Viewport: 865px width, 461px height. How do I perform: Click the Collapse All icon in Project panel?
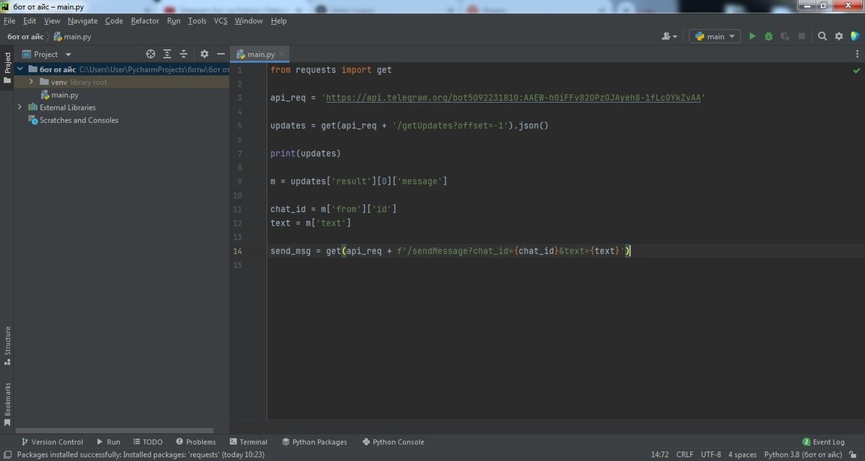[184, 54]
